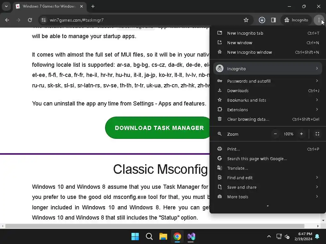This screenshot has height=244, width=326.
Task: Open network status tray icon
Action: pyautogui.click(x=279, y=236)
